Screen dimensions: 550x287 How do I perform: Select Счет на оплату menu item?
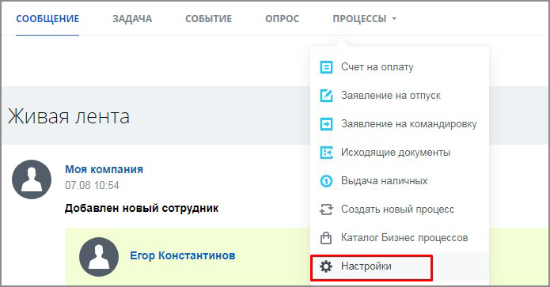(x=400, y=67)
